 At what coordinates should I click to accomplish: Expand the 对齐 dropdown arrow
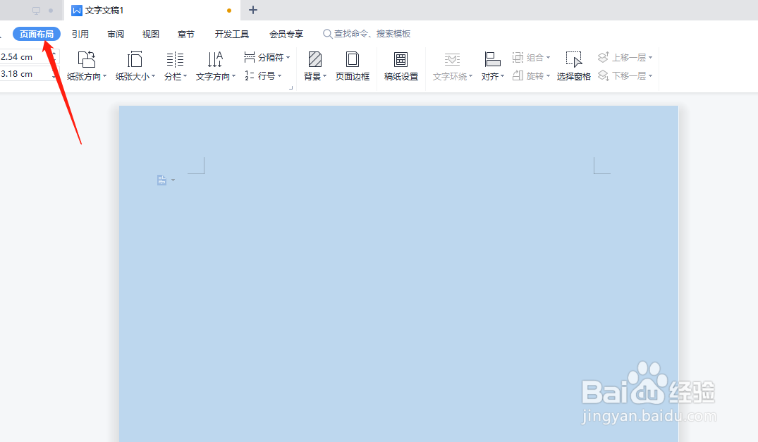click(x=502, y=76)
